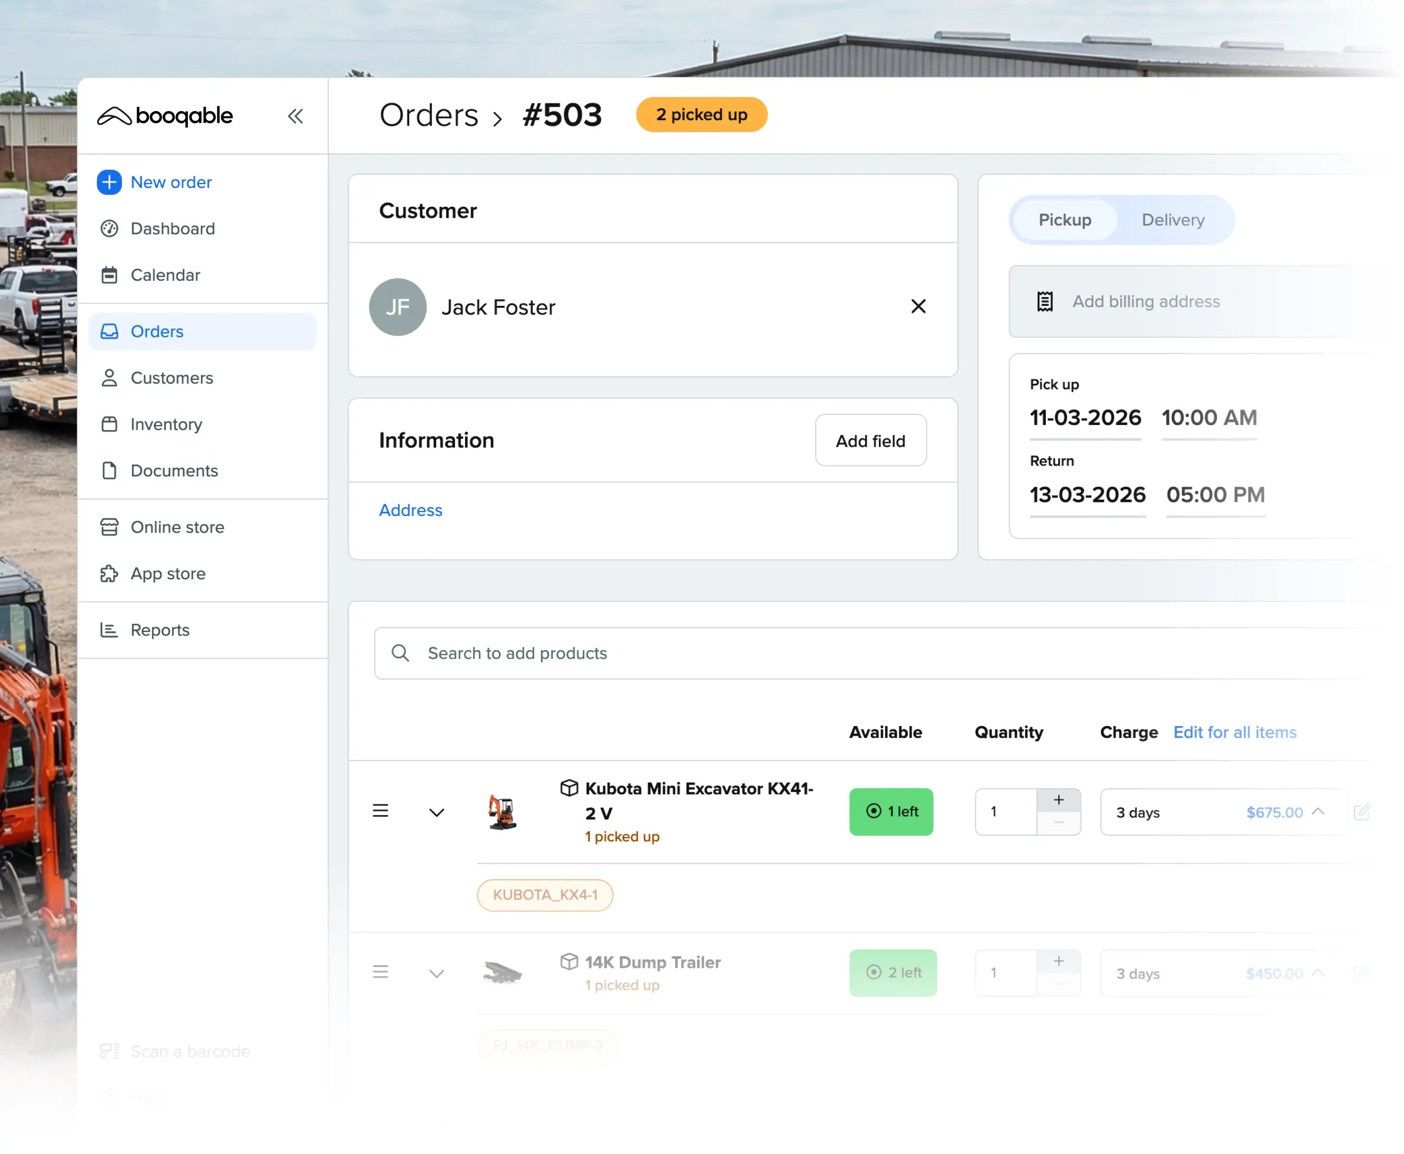Select the KUBOTA_KX4-1 barcode tag
This screenshot has height=1154, width=1404.
(x=544, y=895)
